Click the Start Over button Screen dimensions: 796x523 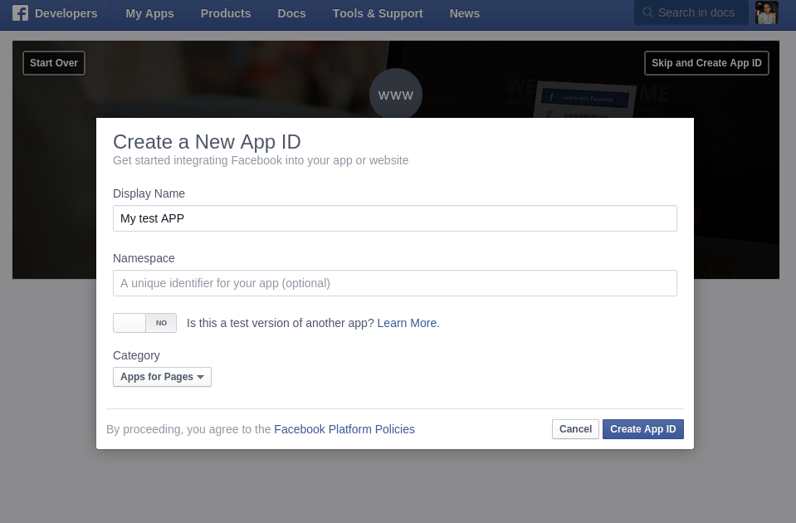point(54,63)
